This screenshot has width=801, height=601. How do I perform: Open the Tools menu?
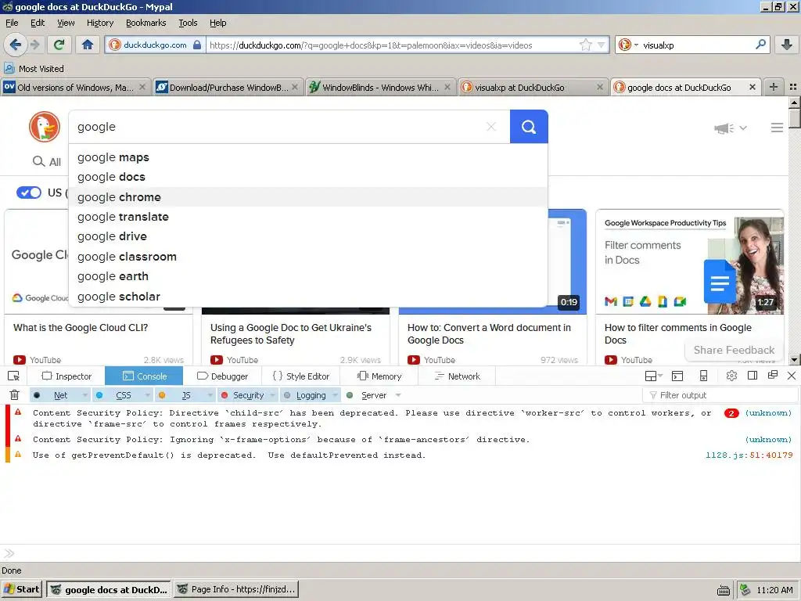(x=188, y=23)
